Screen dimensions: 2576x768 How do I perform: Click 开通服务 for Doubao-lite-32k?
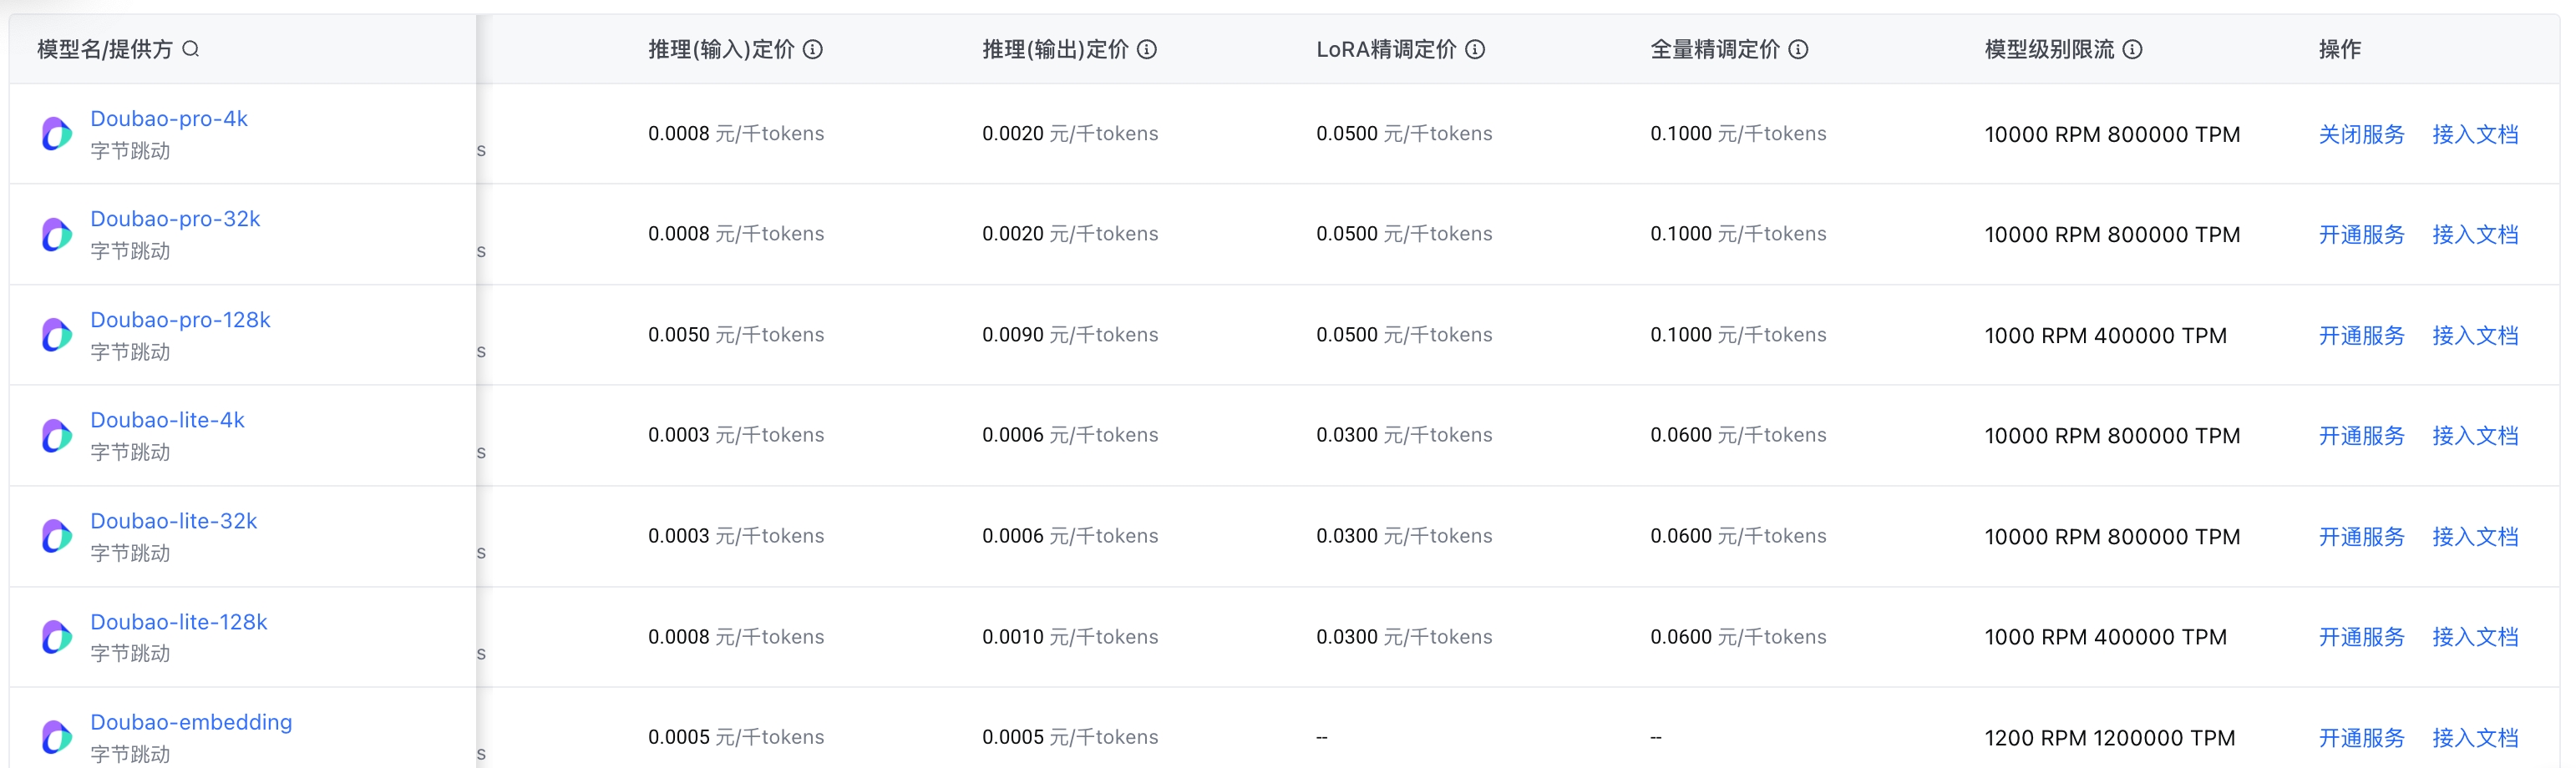pyautogui.click(x=2361, y=536)
